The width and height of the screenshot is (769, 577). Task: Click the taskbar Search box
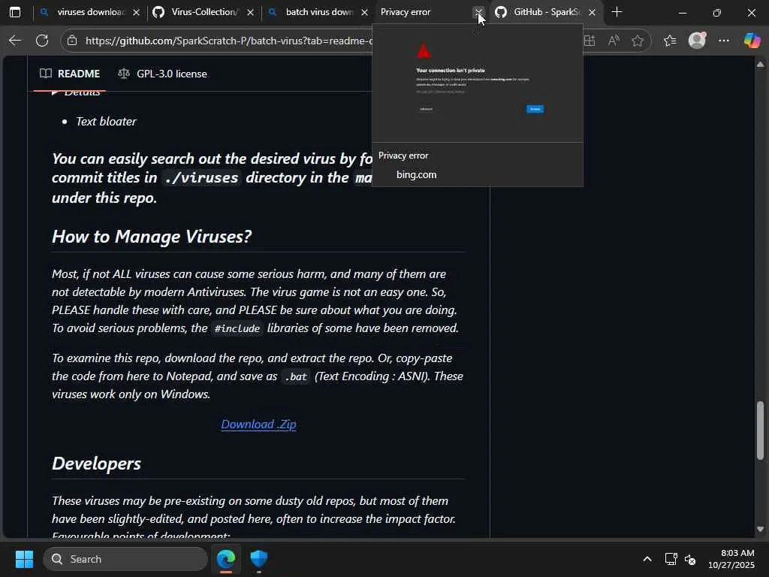pyautogui.click(x=125, y=559)
